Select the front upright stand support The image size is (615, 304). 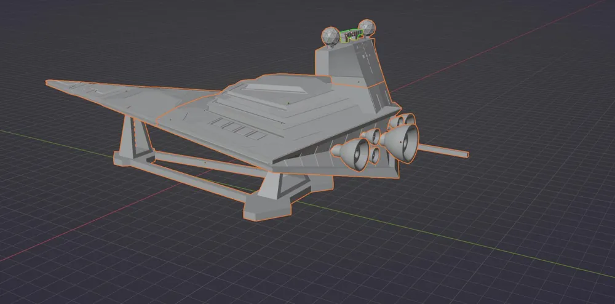point(135,137)
